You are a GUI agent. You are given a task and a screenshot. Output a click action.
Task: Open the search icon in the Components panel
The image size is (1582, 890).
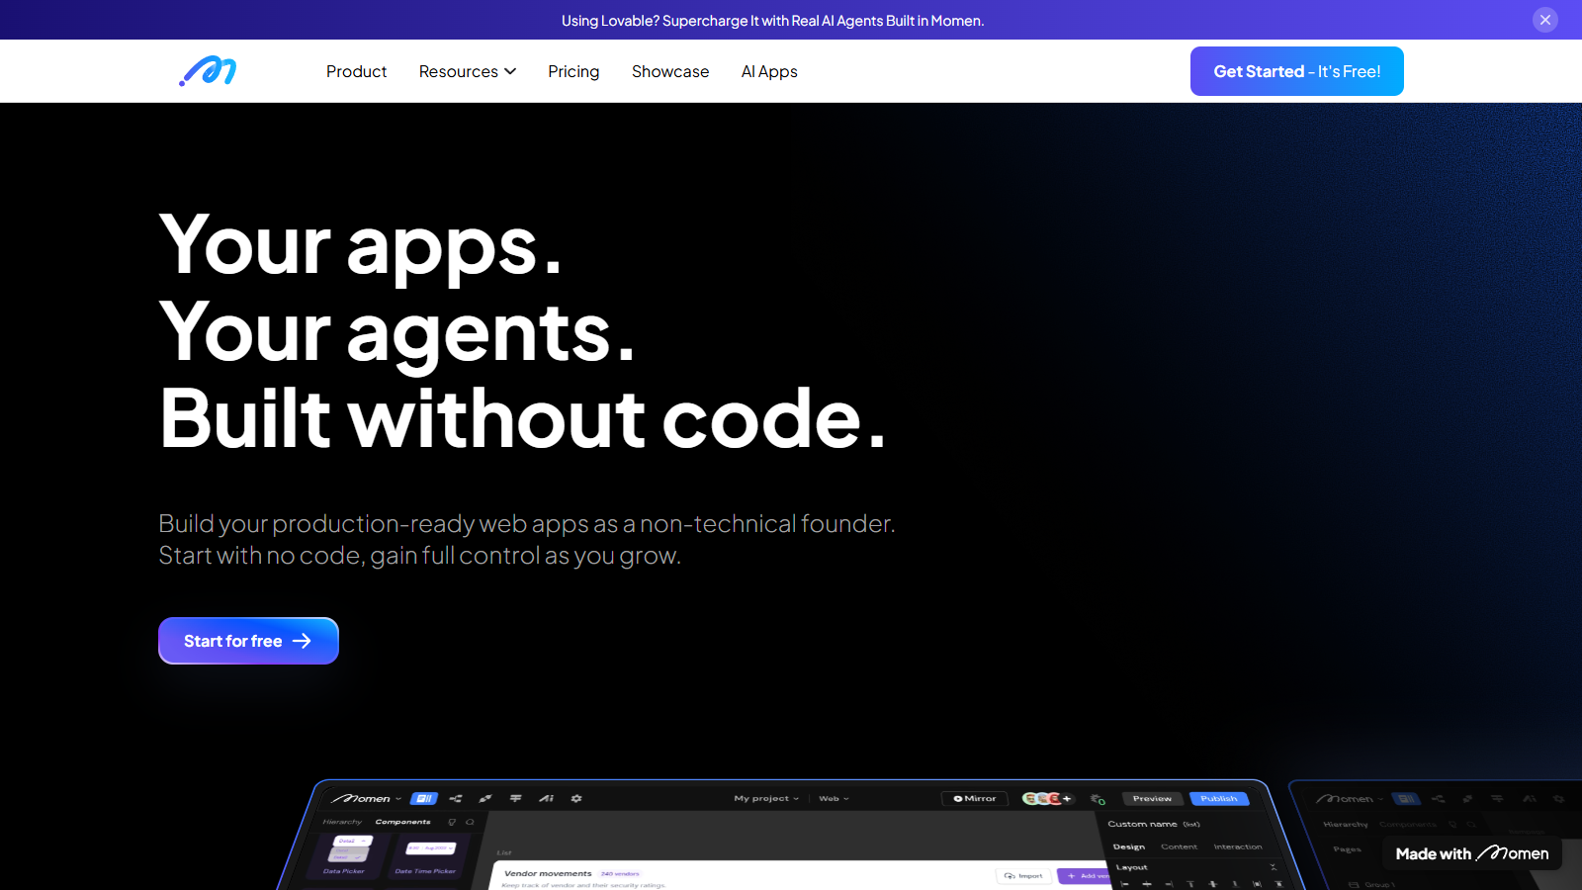click(x=470, y=822)
